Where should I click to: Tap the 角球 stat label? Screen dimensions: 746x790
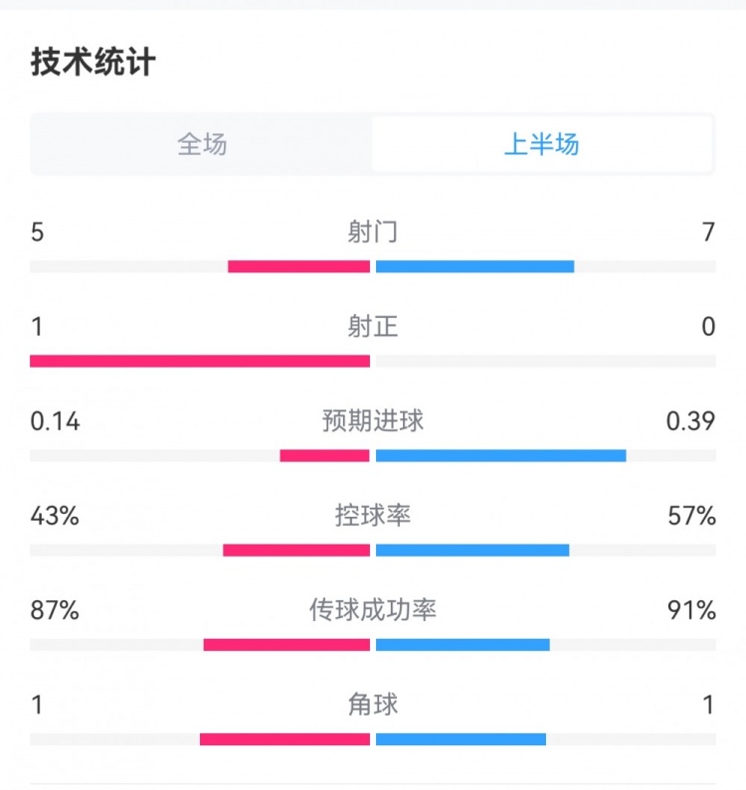[x=373, y=705]
